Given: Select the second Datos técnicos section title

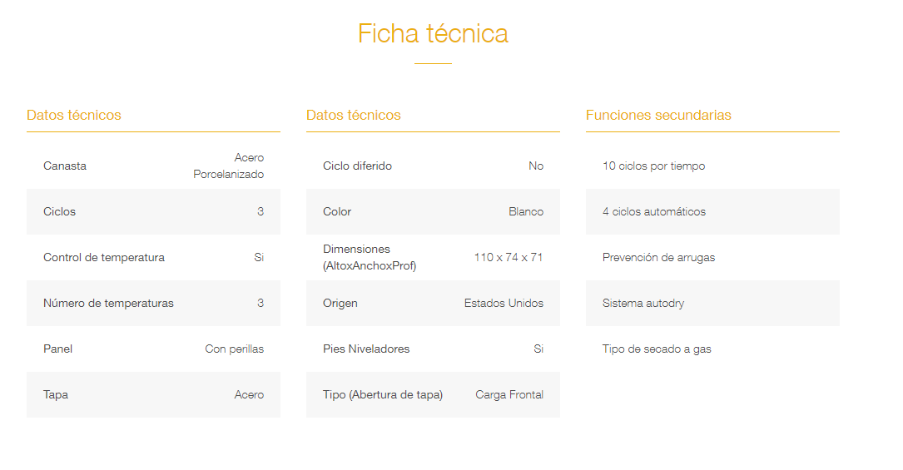Looking at the screenshot, I should tap(353, 115).
